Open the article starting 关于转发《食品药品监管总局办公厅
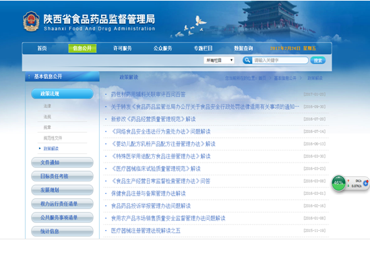370x255 pixels. (205, 107)
